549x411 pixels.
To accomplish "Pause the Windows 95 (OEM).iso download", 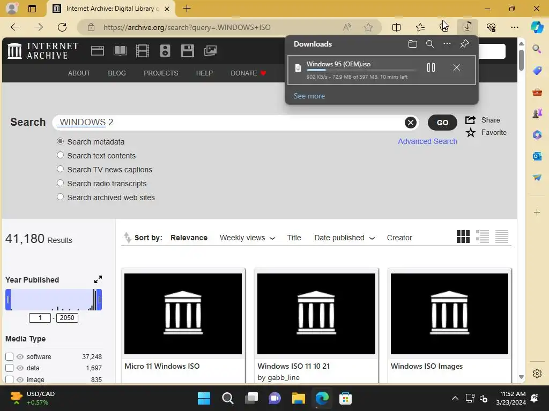I will click(x=431, y=67).
